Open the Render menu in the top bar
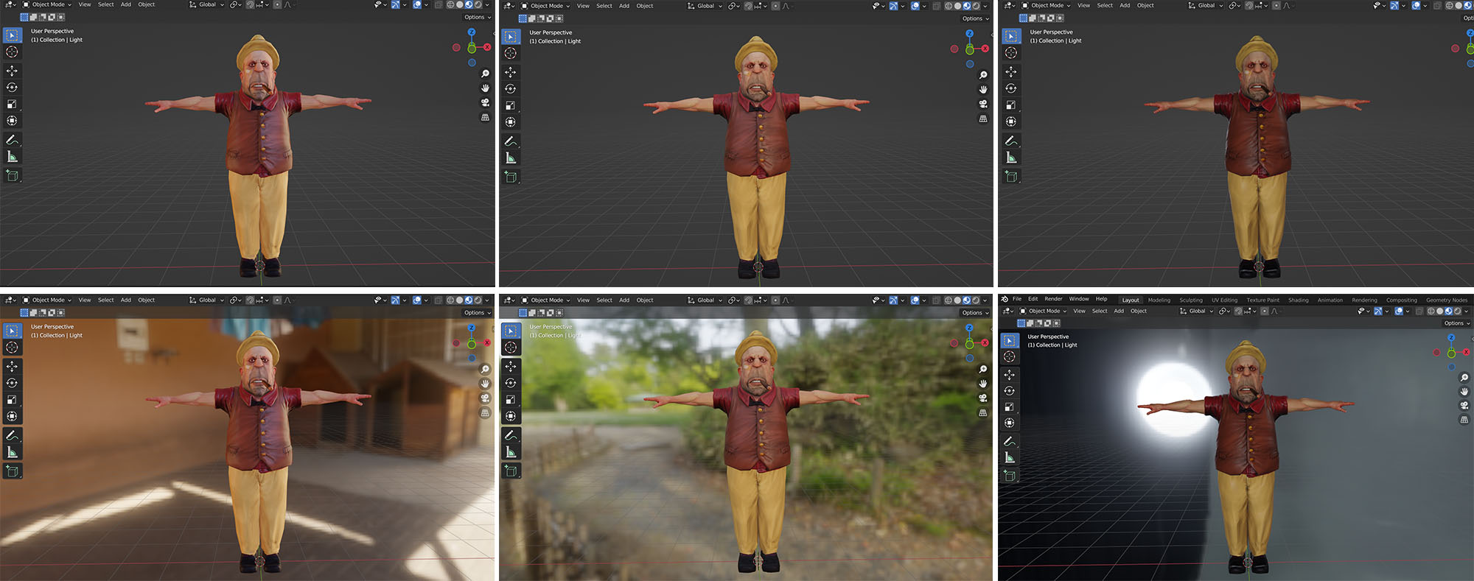Viewport: 1474px width, 581px height. (x=1053, y=299)
